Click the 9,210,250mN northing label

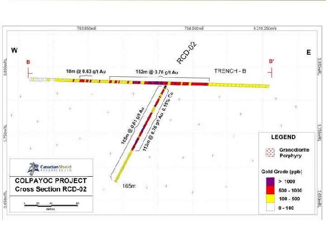tap(265, 28)
